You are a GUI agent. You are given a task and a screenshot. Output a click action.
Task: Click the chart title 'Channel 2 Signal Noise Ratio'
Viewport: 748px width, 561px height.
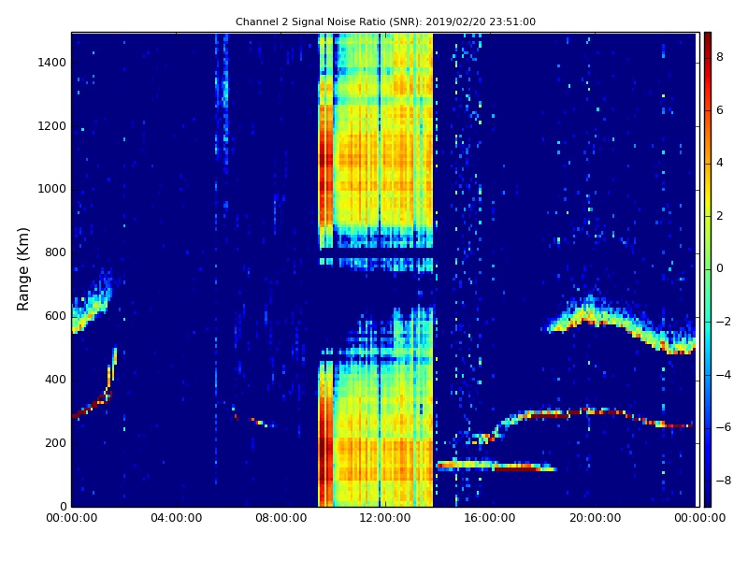point(385,22)
